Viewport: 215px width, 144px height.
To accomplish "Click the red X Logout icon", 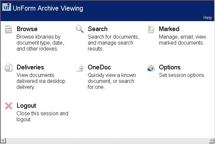I will [9, 106].
